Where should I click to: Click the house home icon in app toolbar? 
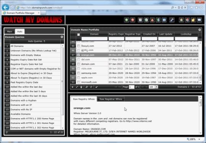(x=182, y=20)
